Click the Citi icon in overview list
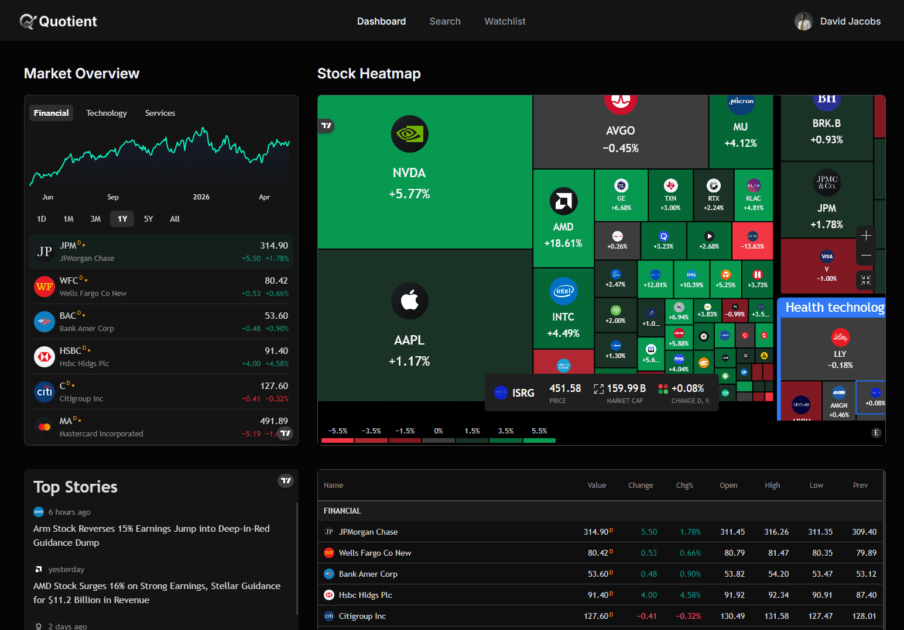 pyautogui.click(x=44, y=392)
